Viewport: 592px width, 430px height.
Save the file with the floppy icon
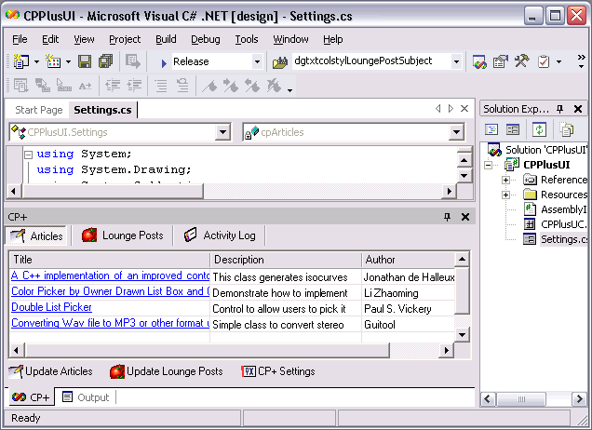click(85, 61)
